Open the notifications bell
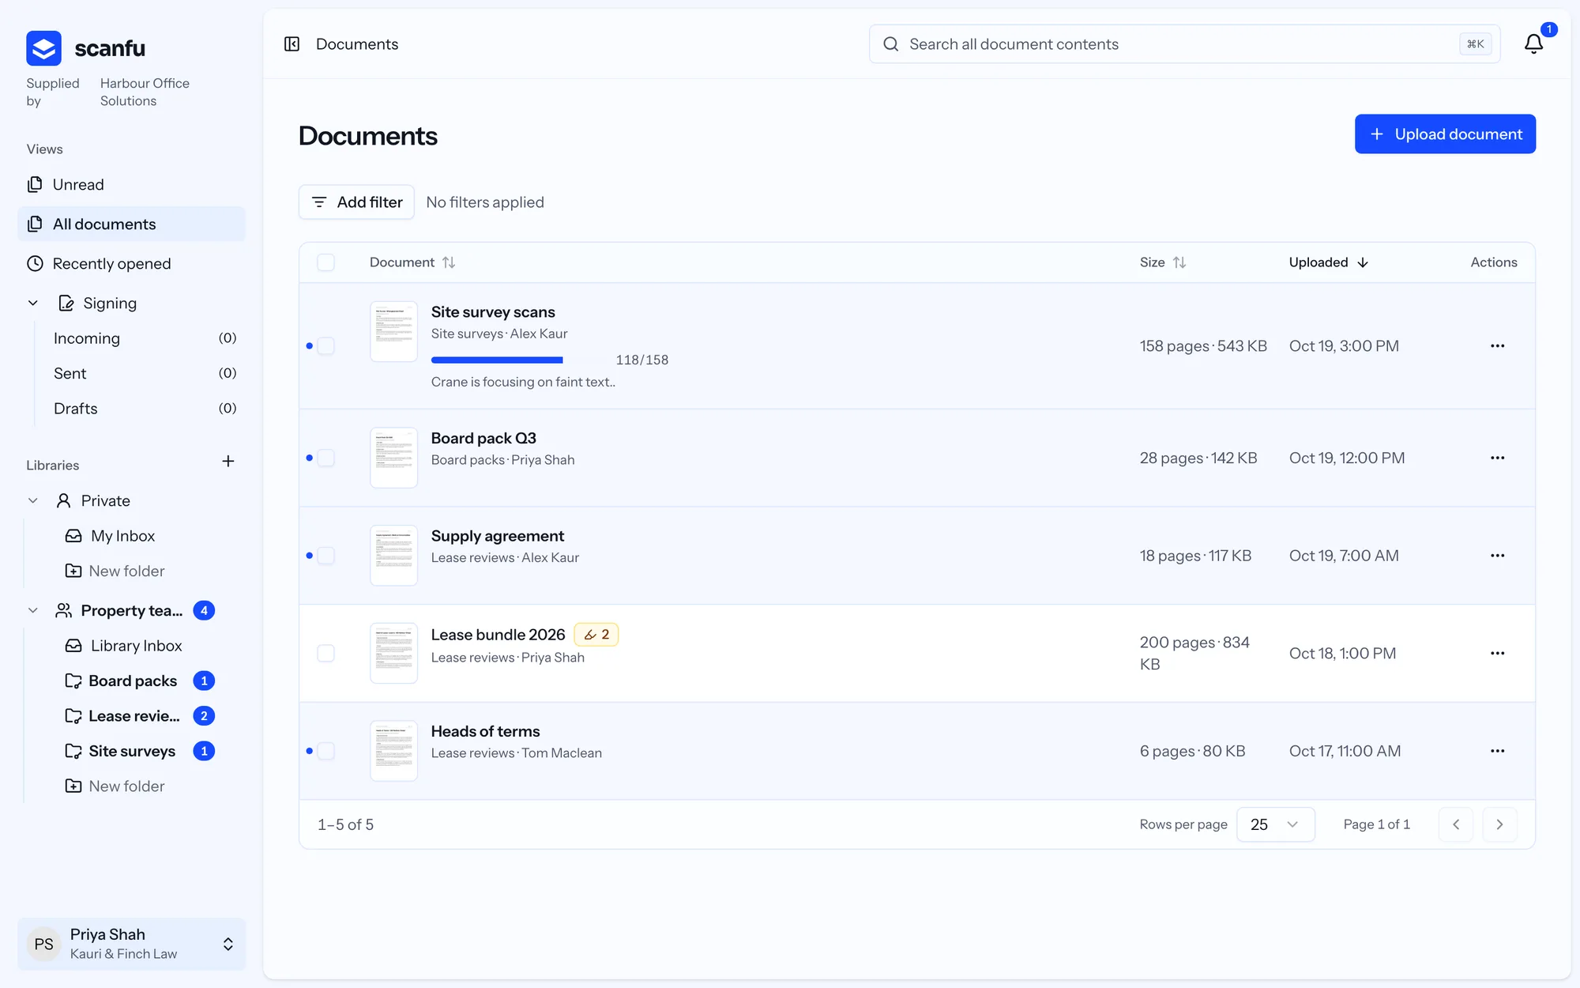This screenshot has height=988, width=1580. point(1533,43)
